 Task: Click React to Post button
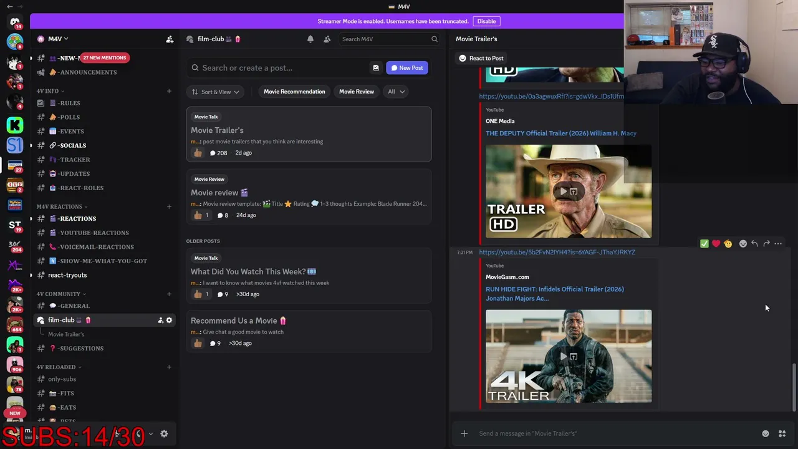pyautogui.click(x=481, y=59)
